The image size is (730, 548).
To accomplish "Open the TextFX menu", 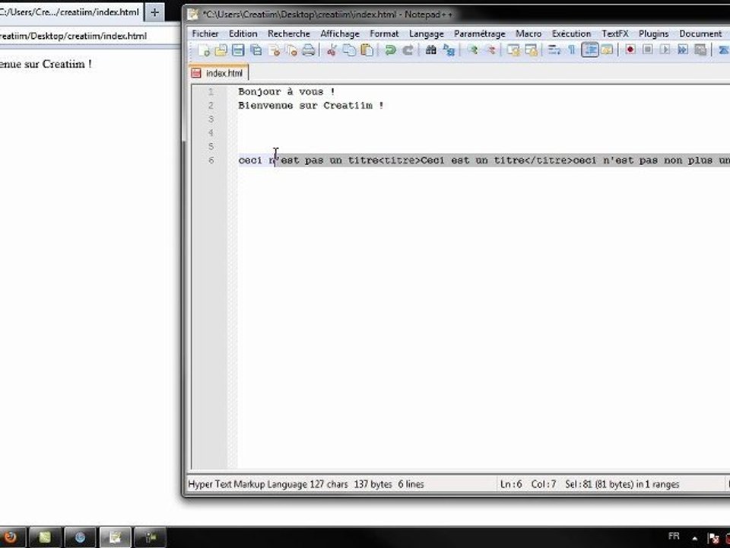I will (615, 33).
